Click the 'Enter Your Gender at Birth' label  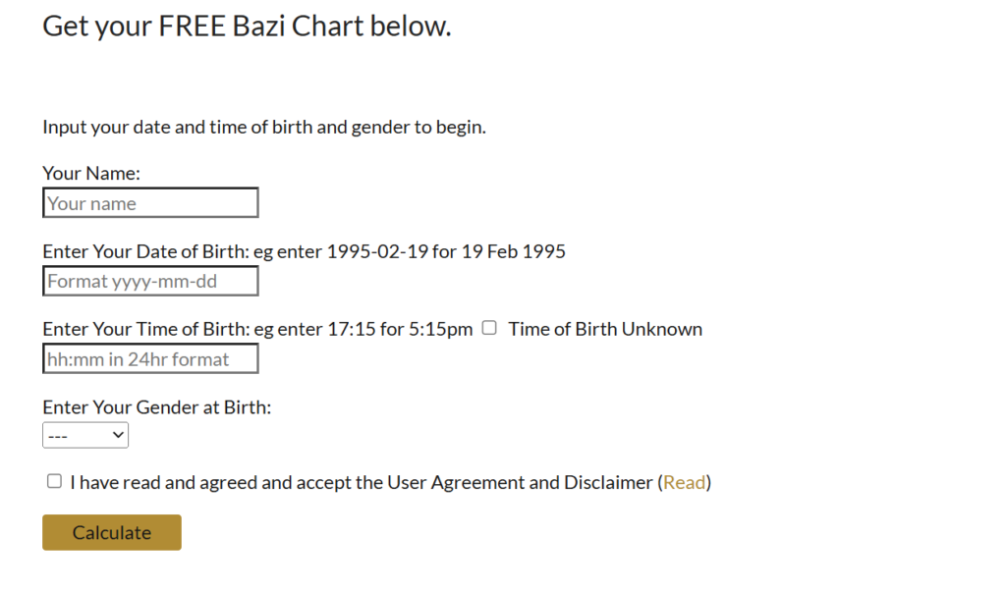tap(156, 406)
